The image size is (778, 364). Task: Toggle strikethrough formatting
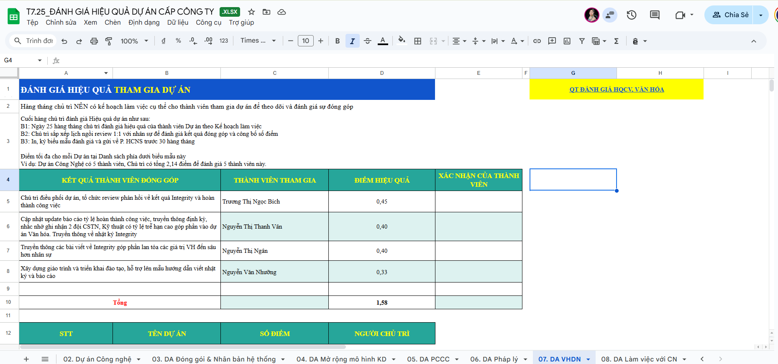point(367,41)
